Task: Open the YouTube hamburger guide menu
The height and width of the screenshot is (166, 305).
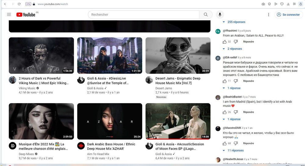Action: 9,15
